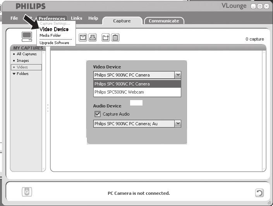Viewport: 273px width, 206px height.
Task: Select Video Device menu entry
Action: pos(54,29)
